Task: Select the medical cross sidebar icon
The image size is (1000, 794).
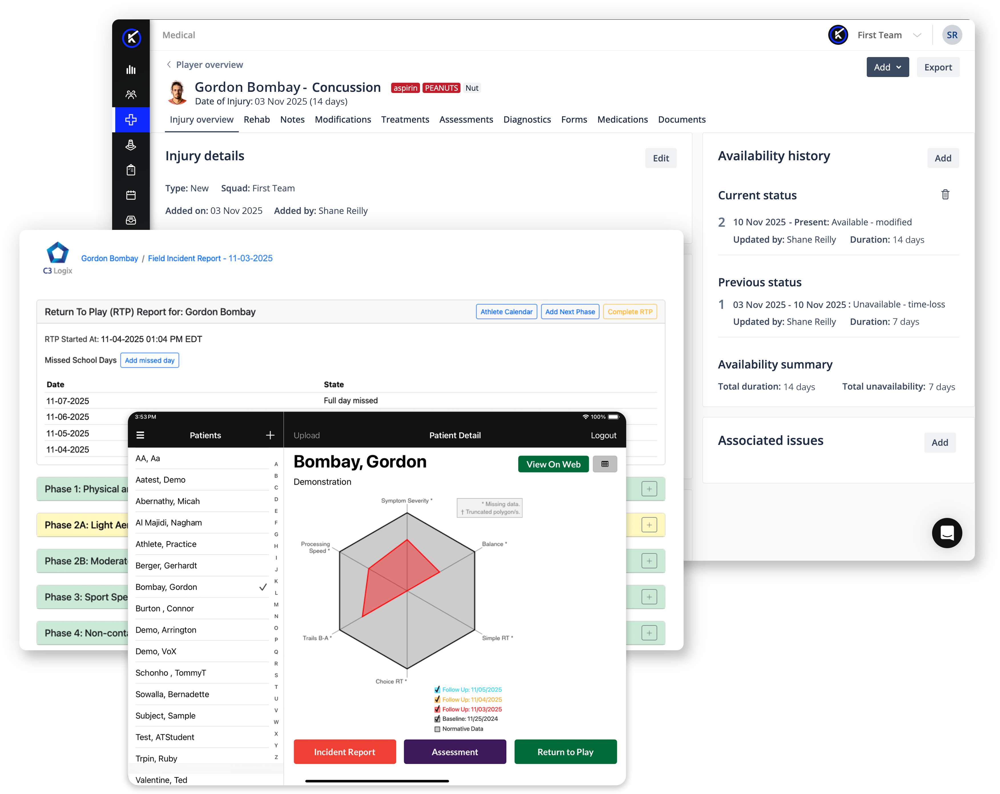Action: point(131,120)
